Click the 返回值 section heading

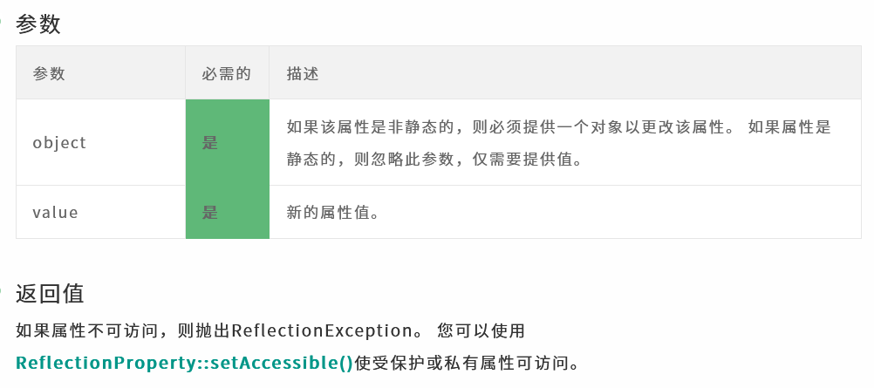[50, 294]
